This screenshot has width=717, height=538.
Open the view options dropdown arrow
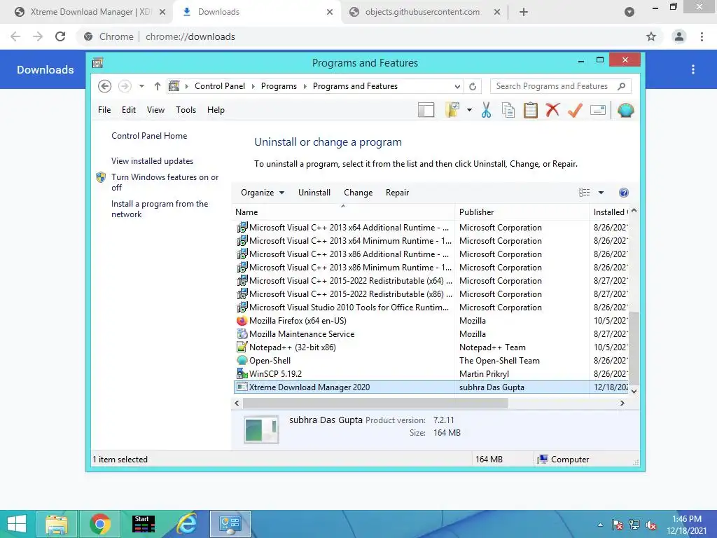click(x=601, y=193)
